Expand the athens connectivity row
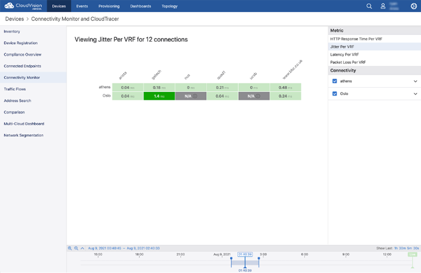The image size is (421, 273). [415, 81]
